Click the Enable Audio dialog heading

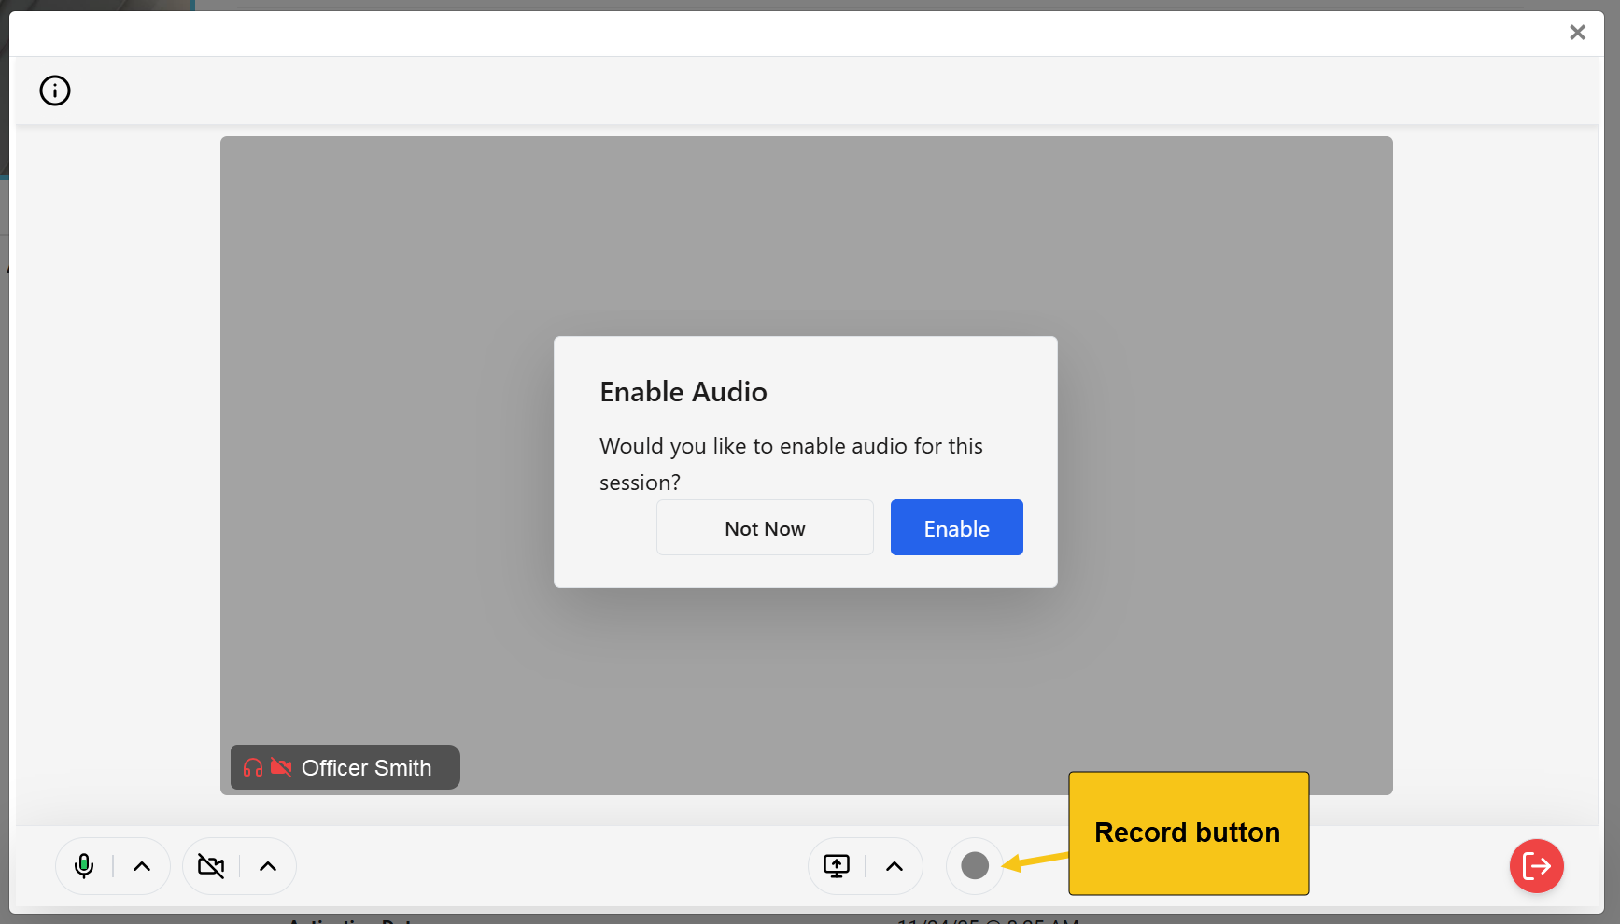click(x=683, y=392)
